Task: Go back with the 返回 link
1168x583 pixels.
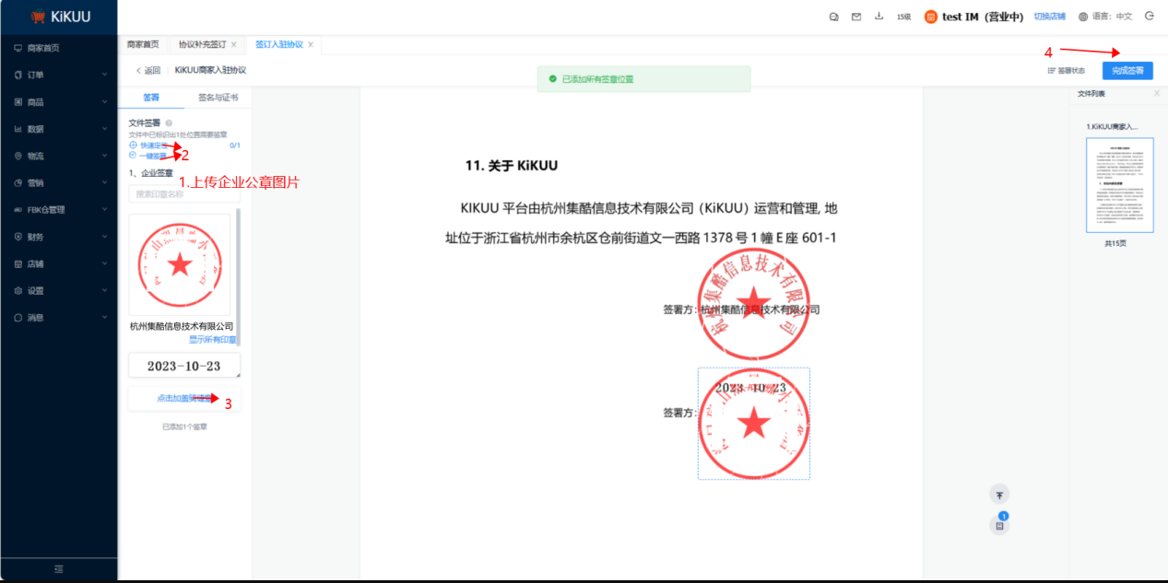Action: click(x=147, y=70)
